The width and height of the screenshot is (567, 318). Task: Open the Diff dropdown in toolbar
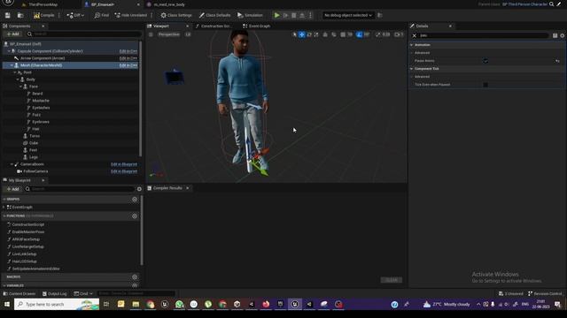point(75,15)
